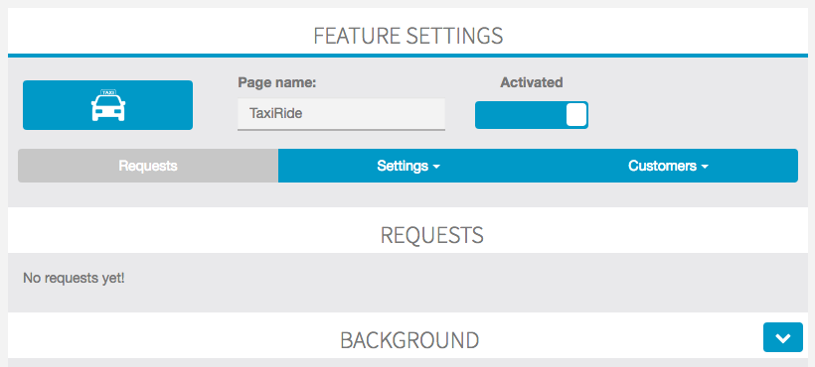Screen dimensions: 815x367
Task: Click the chevron-down icon beside Background
Action: [x=783, y=337]
